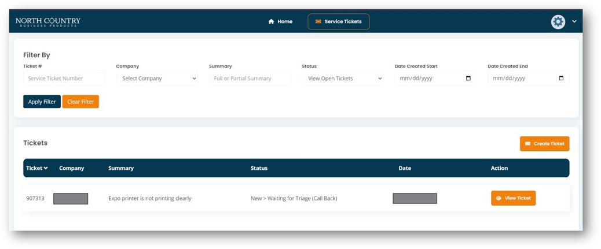Viewport: 601px width, 249px height.
Task: Click the Date column header
Action: [405, 168]
